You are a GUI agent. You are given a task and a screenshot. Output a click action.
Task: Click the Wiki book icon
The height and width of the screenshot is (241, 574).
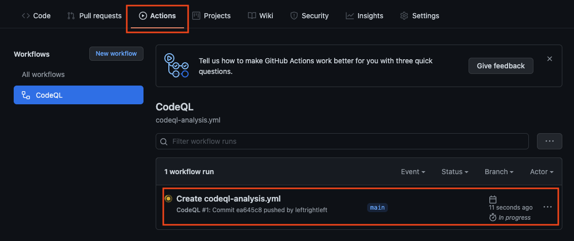point(252,16)
